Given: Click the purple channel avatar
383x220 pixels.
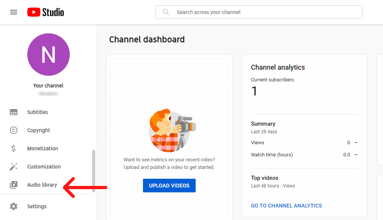Looking at the screenshot, I should [x=48, y=55].
